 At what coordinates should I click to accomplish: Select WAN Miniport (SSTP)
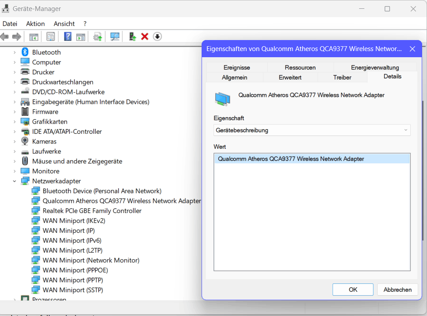(73, 290)
